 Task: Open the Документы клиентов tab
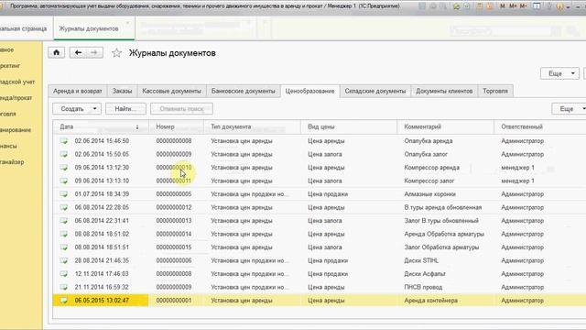point(444,91)
